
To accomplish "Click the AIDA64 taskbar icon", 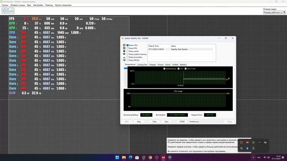I will click(x=163, y=157).
